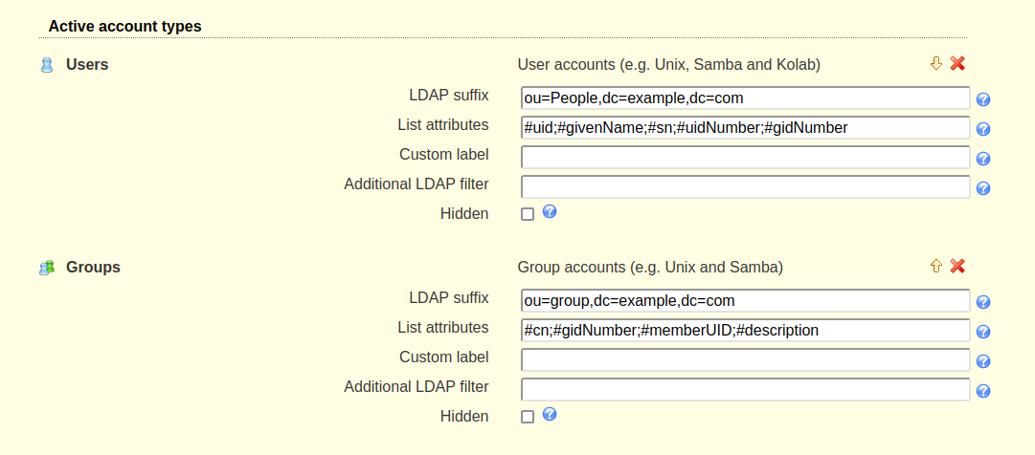This screenshot has height=455, width=1035.
Task: Click help icon beside Groups LDAP suffix
Action: tap(982, 302)
